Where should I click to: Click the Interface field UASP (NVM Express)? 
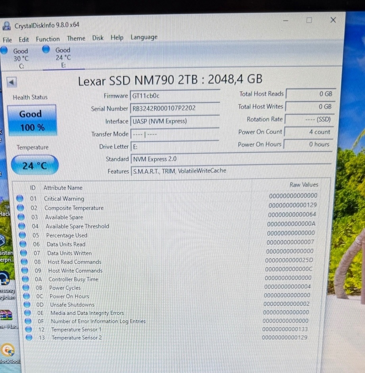[175, 121]
